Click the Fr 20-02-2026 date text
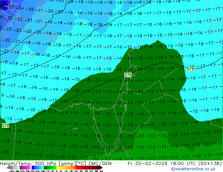This screenshot has height=172, width=223. [x=147, y=164]
